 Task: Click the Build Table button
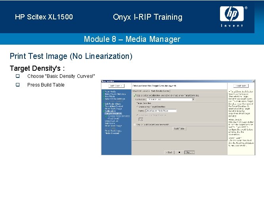tap(179, 129)
